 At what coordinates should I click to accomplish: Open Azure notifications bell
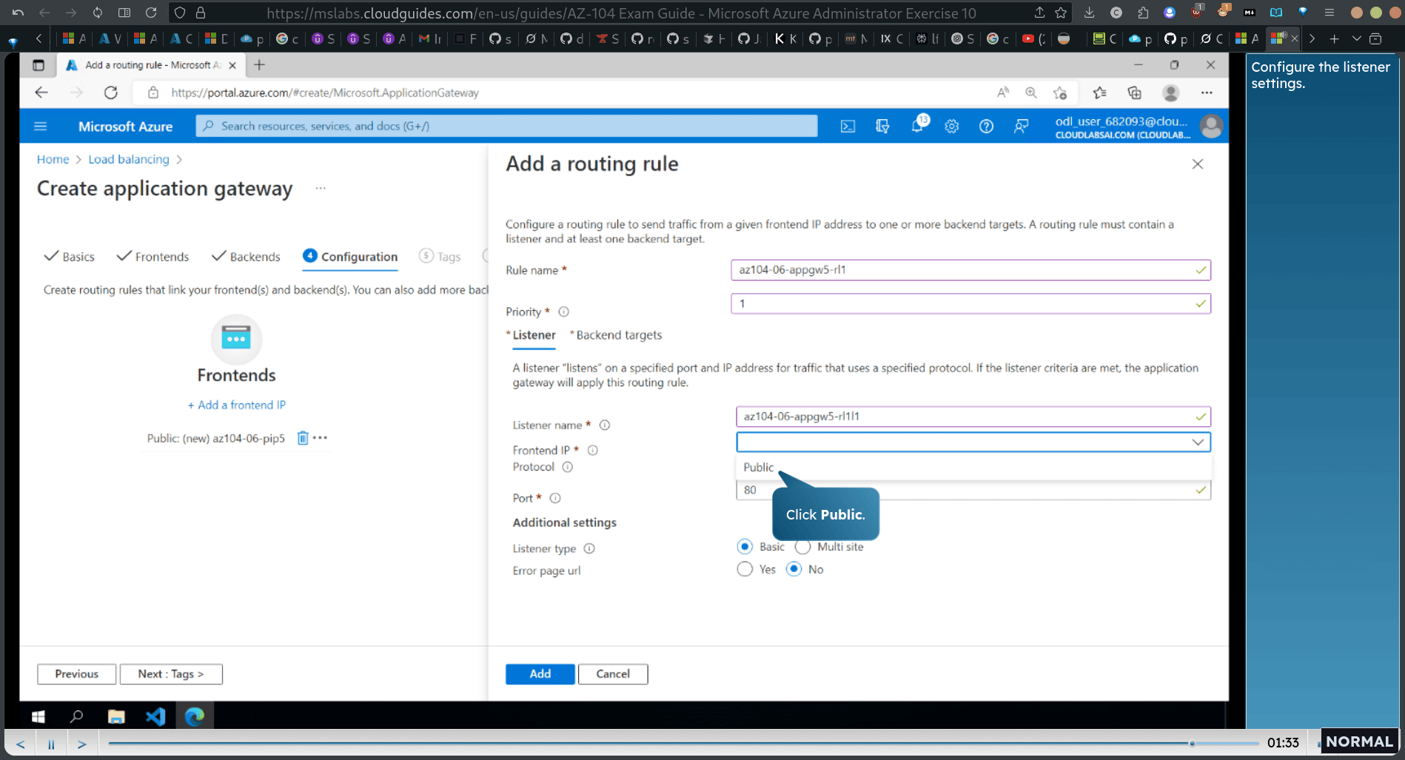point(917,126)
